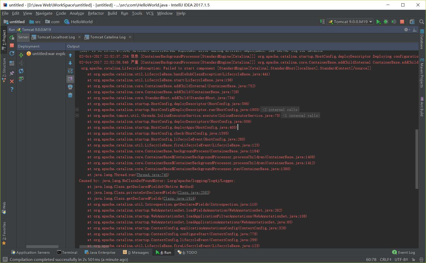This screenshot has height=263, width=426.
Task: Toggle read-only lock icon in status bar
Action: click(x=413, y=260)
